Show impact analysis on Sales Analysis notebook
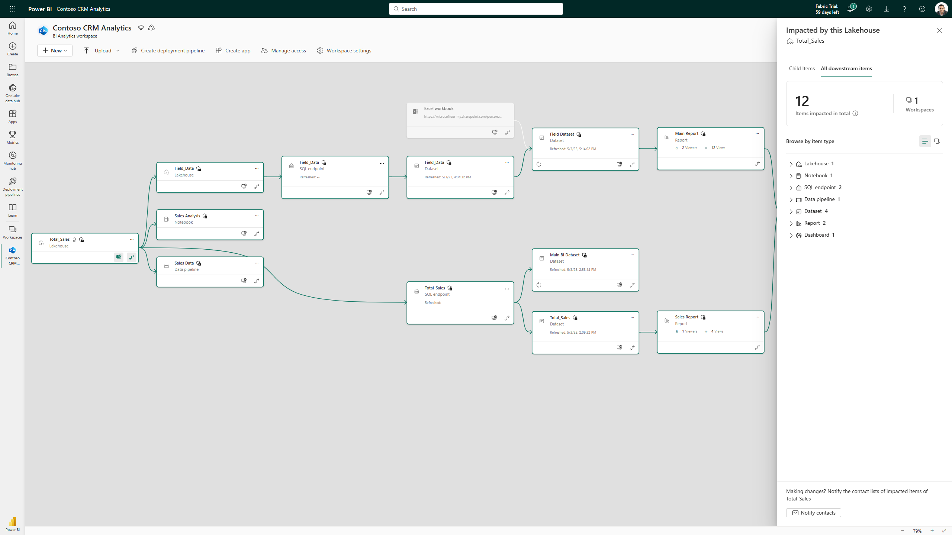 point(244,233)
